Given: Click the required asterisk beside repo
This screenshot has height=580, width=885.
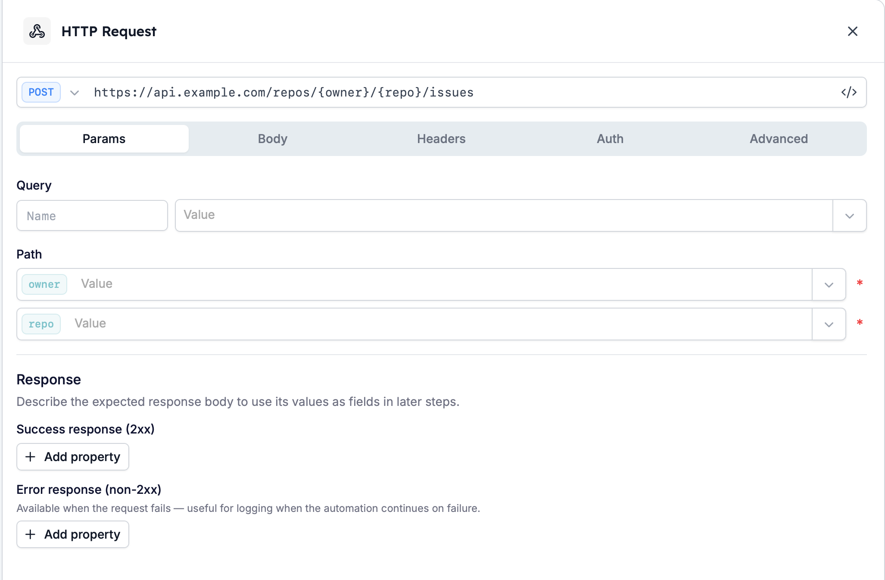Looking at the screenshot, I should [x=860, y=323].
